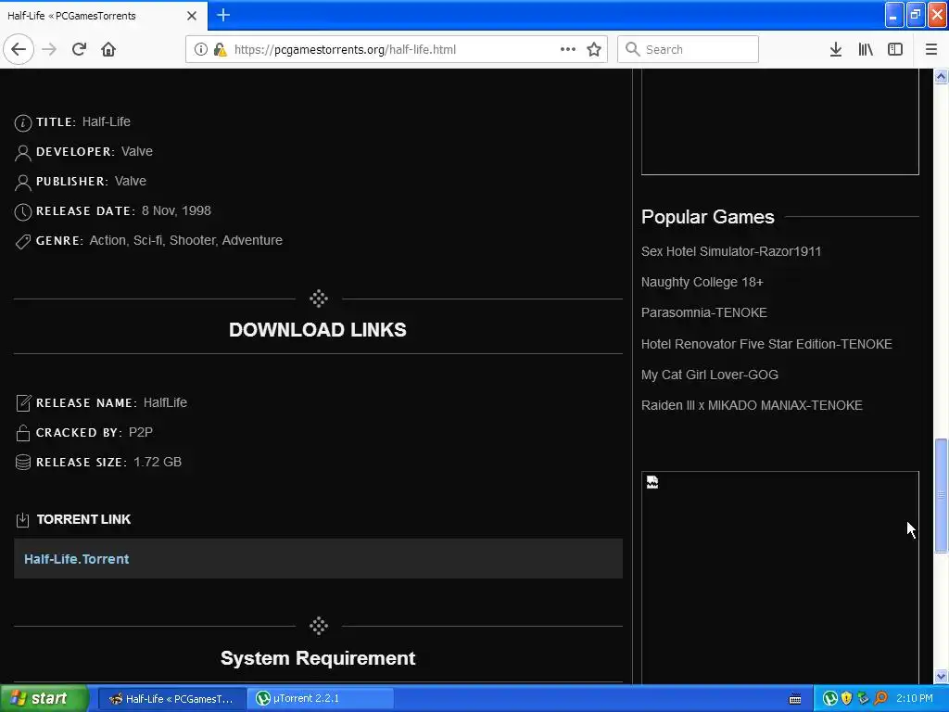
Task: Open Sex Hotel Simulator-Razor1911 link
Action: (x=731, y=251)
